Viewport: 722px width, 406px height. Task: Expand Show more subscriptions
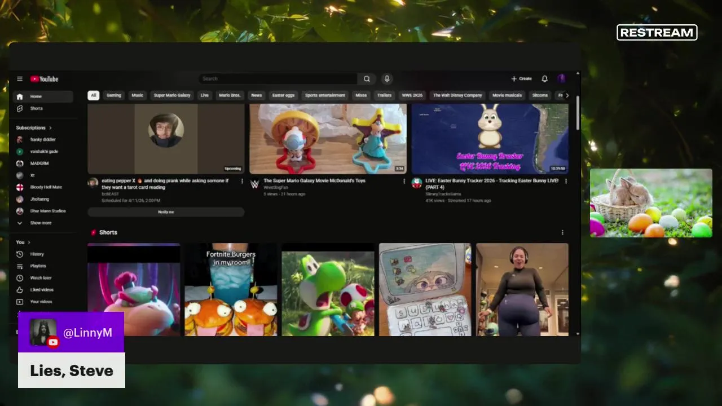[x=43, y=223]
